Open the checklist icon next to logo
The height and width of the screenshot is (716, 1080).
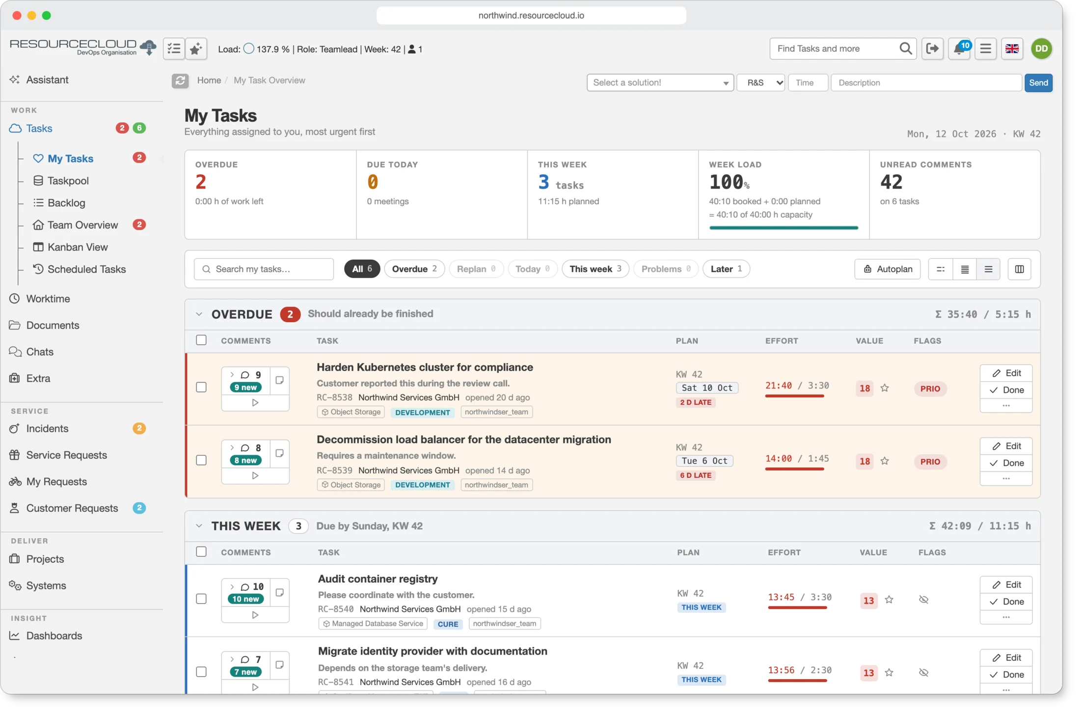pos(174,49)
